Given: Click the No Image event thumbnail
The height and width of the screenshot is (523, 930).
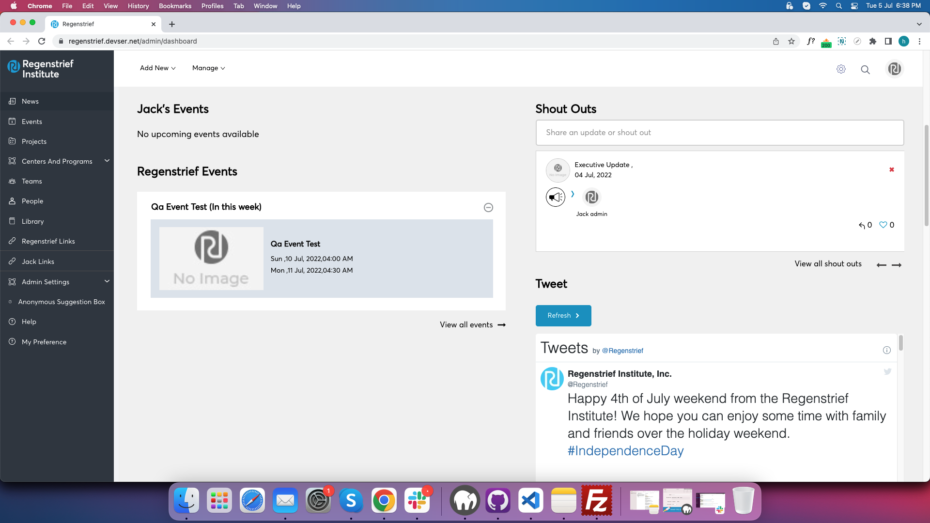Looking at the screenshot, I should point(211,259).
